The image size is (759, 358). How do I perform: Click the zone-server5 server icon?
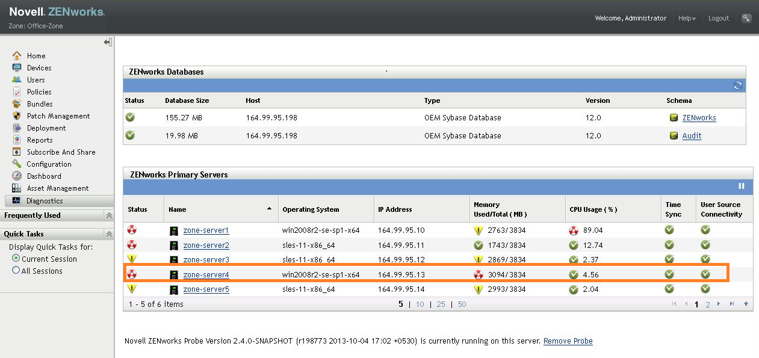point(173,289)
